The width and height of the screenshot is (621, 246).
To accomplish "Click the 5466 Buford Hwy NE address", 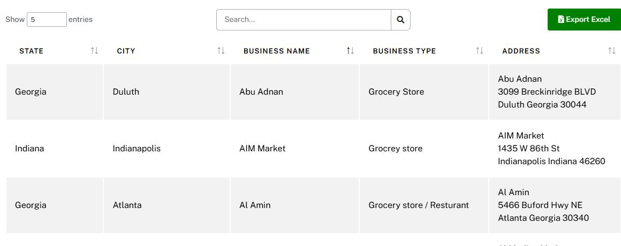I will coord(540,205).
